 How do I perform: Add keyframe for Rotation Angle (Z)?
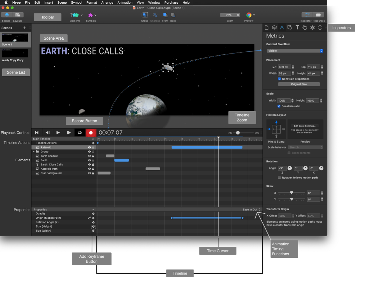(93, 222)
